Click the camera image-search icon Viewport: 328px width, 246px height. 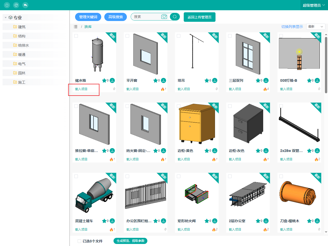click(164, 17)
